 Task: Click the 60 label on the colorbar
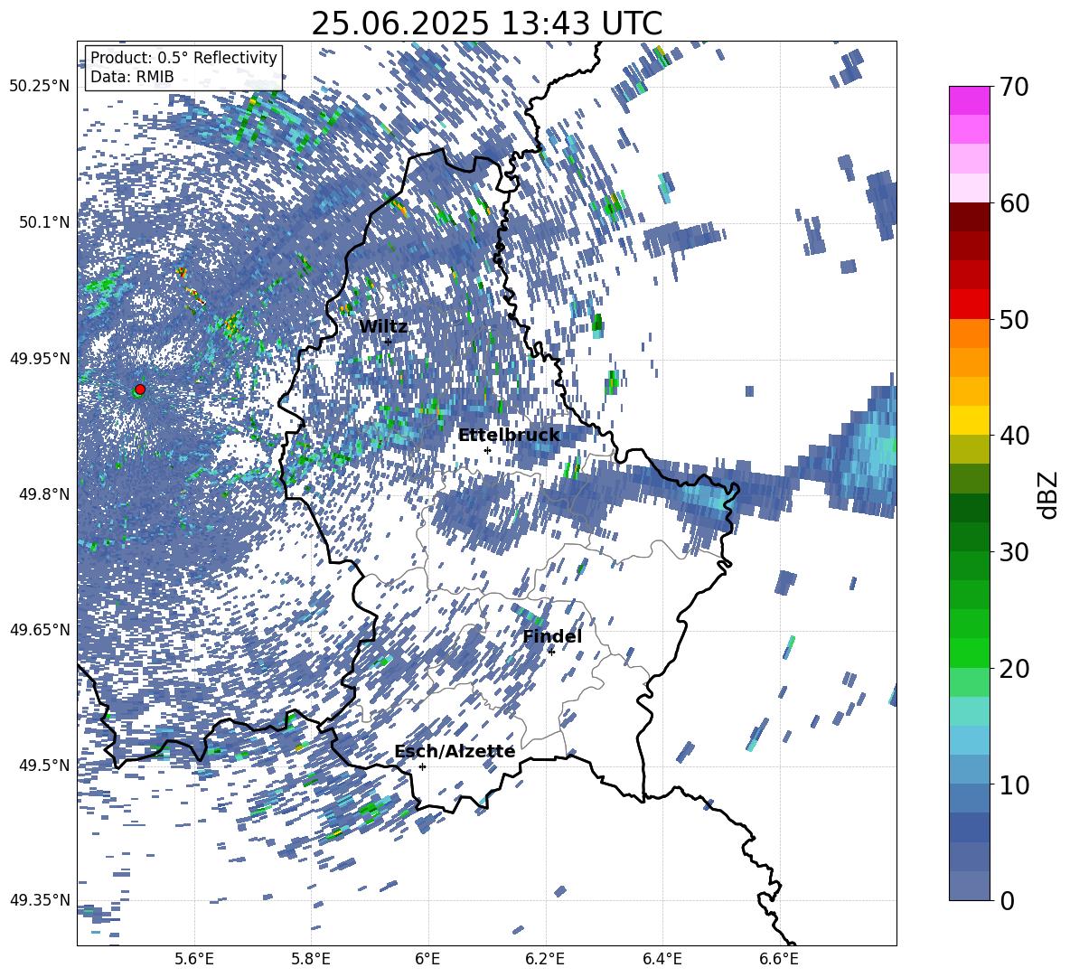(x=1014, y=203)
